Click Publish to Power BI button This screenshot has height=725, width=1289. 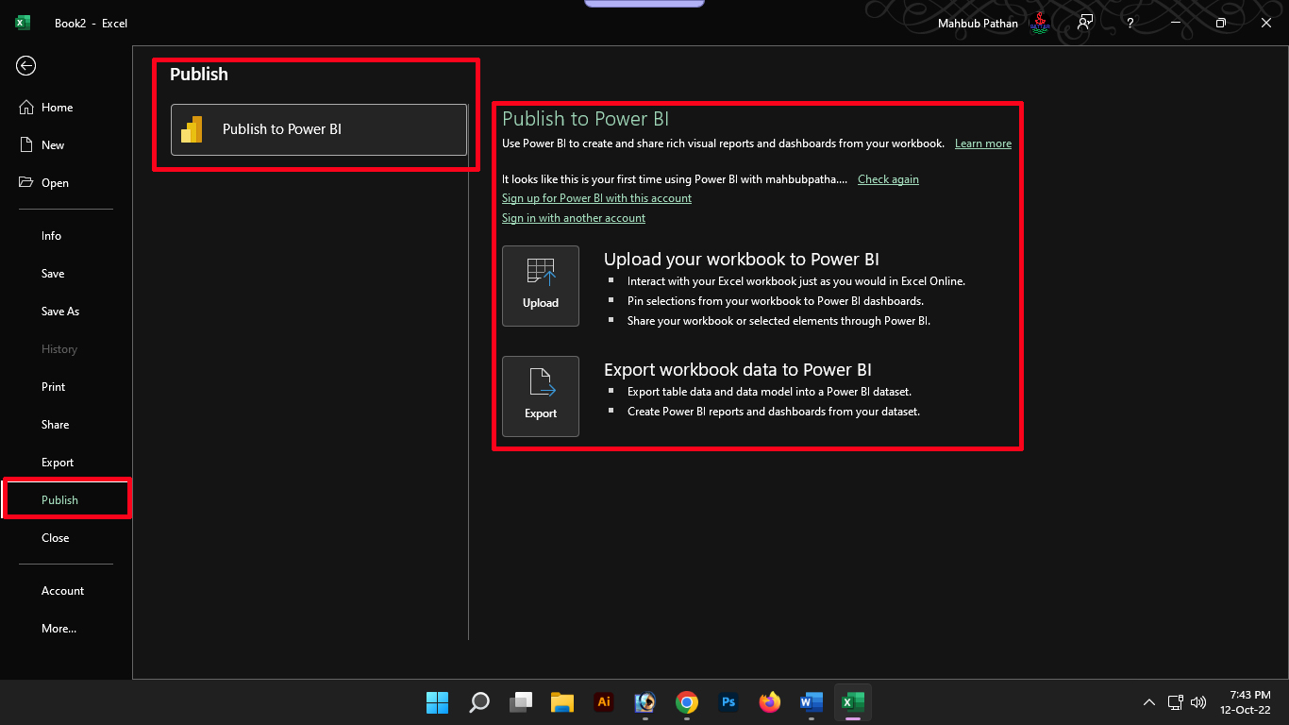pos(319,129)
